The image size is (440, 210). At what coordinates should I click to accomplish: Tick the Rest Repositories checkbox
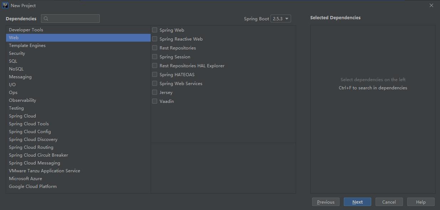click(x=155, y=48)
